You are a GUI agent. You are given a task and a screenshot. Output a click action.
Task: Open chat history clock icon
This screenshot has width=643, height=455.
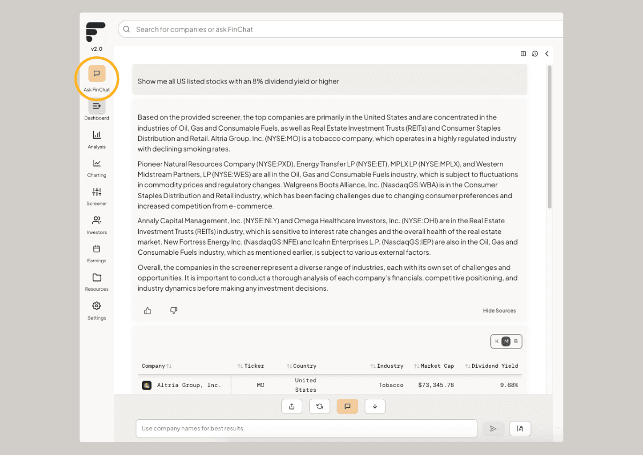[535, 54]
